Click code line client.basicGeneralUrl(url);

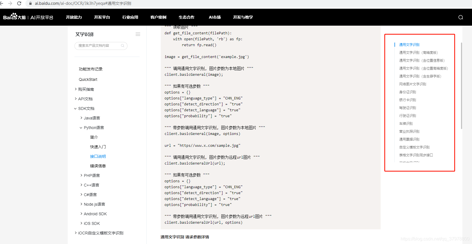pos(195,163)
